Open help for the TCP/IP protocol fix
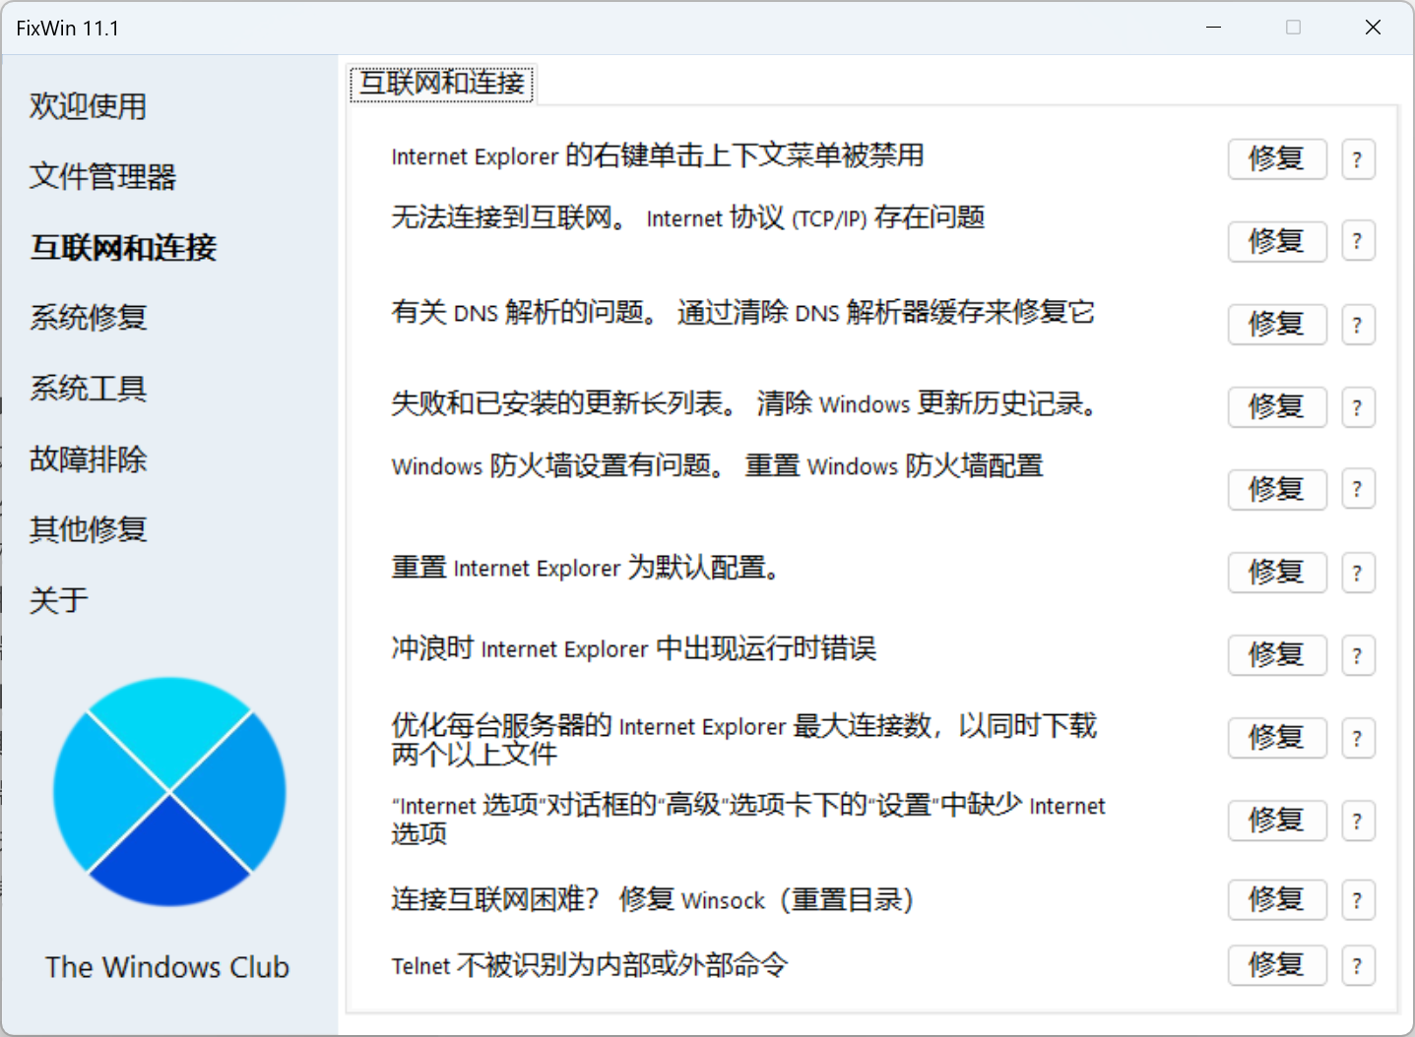The image size is (1415, 1037). [x=1358, y=241]
